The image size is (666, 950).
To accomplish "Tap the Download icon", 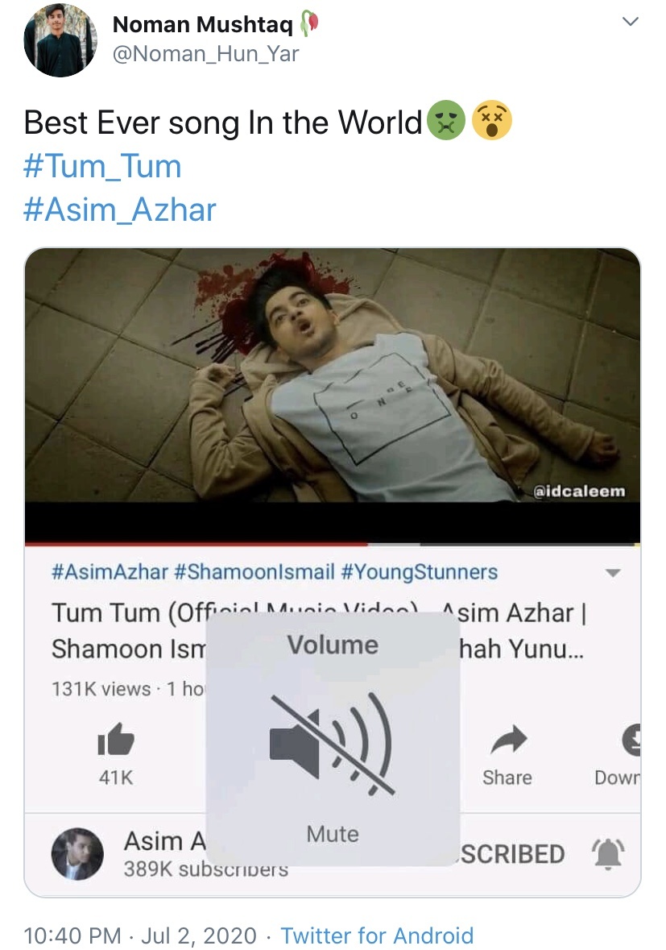I will coord(631,739).
